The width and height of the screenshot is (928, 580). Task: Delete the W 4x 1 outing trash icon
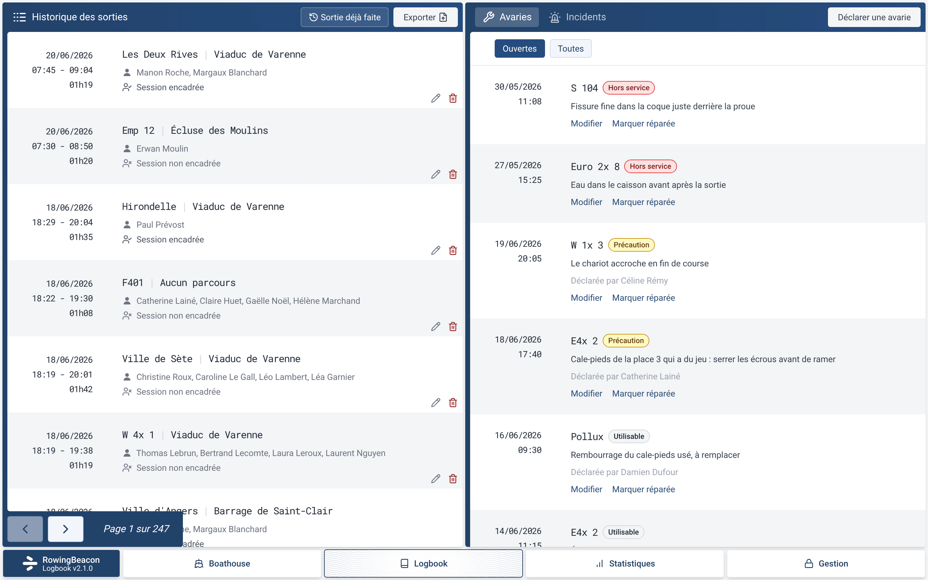(453, 479)
